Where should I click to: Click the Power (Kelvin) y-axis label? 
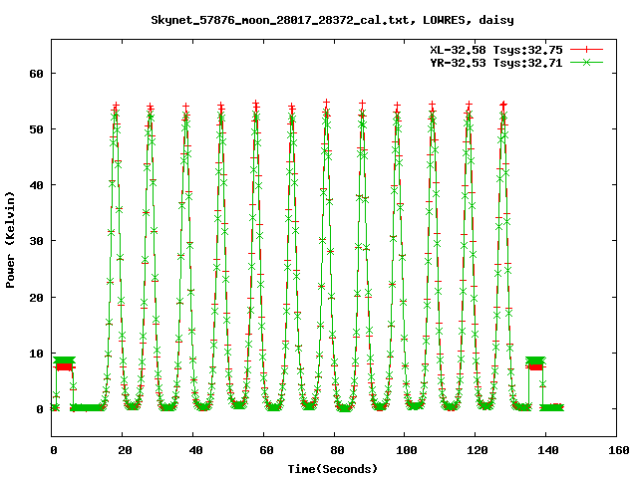point(10,240)
